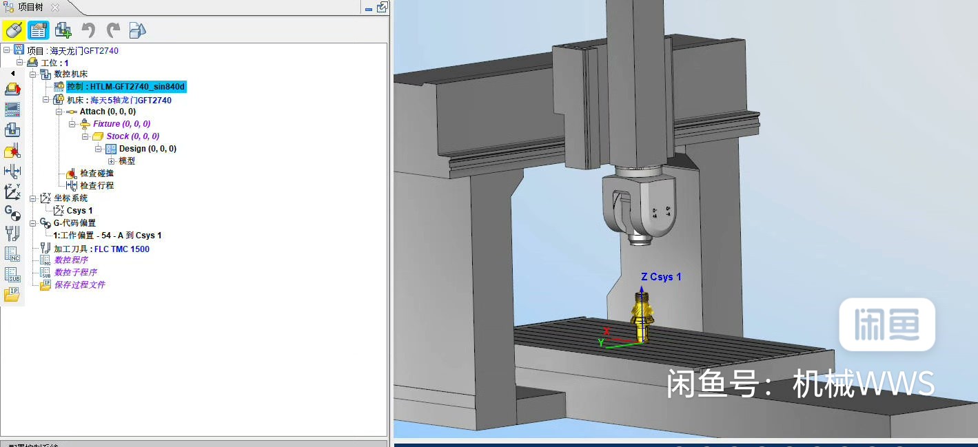
Task: Collapse the Stock (0, 0, 0) node
Action: tap(83, 136)
